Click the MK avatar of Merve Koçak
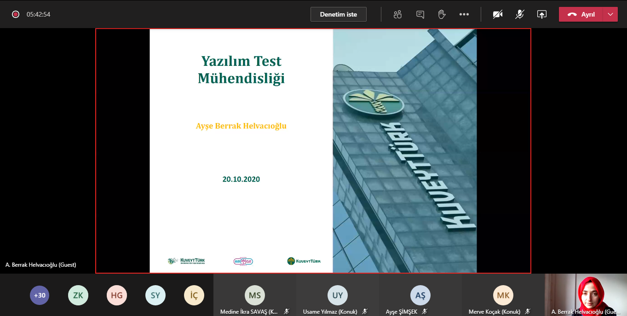The width and height of the screenshot is (627, 316). [x=503, y=295]
